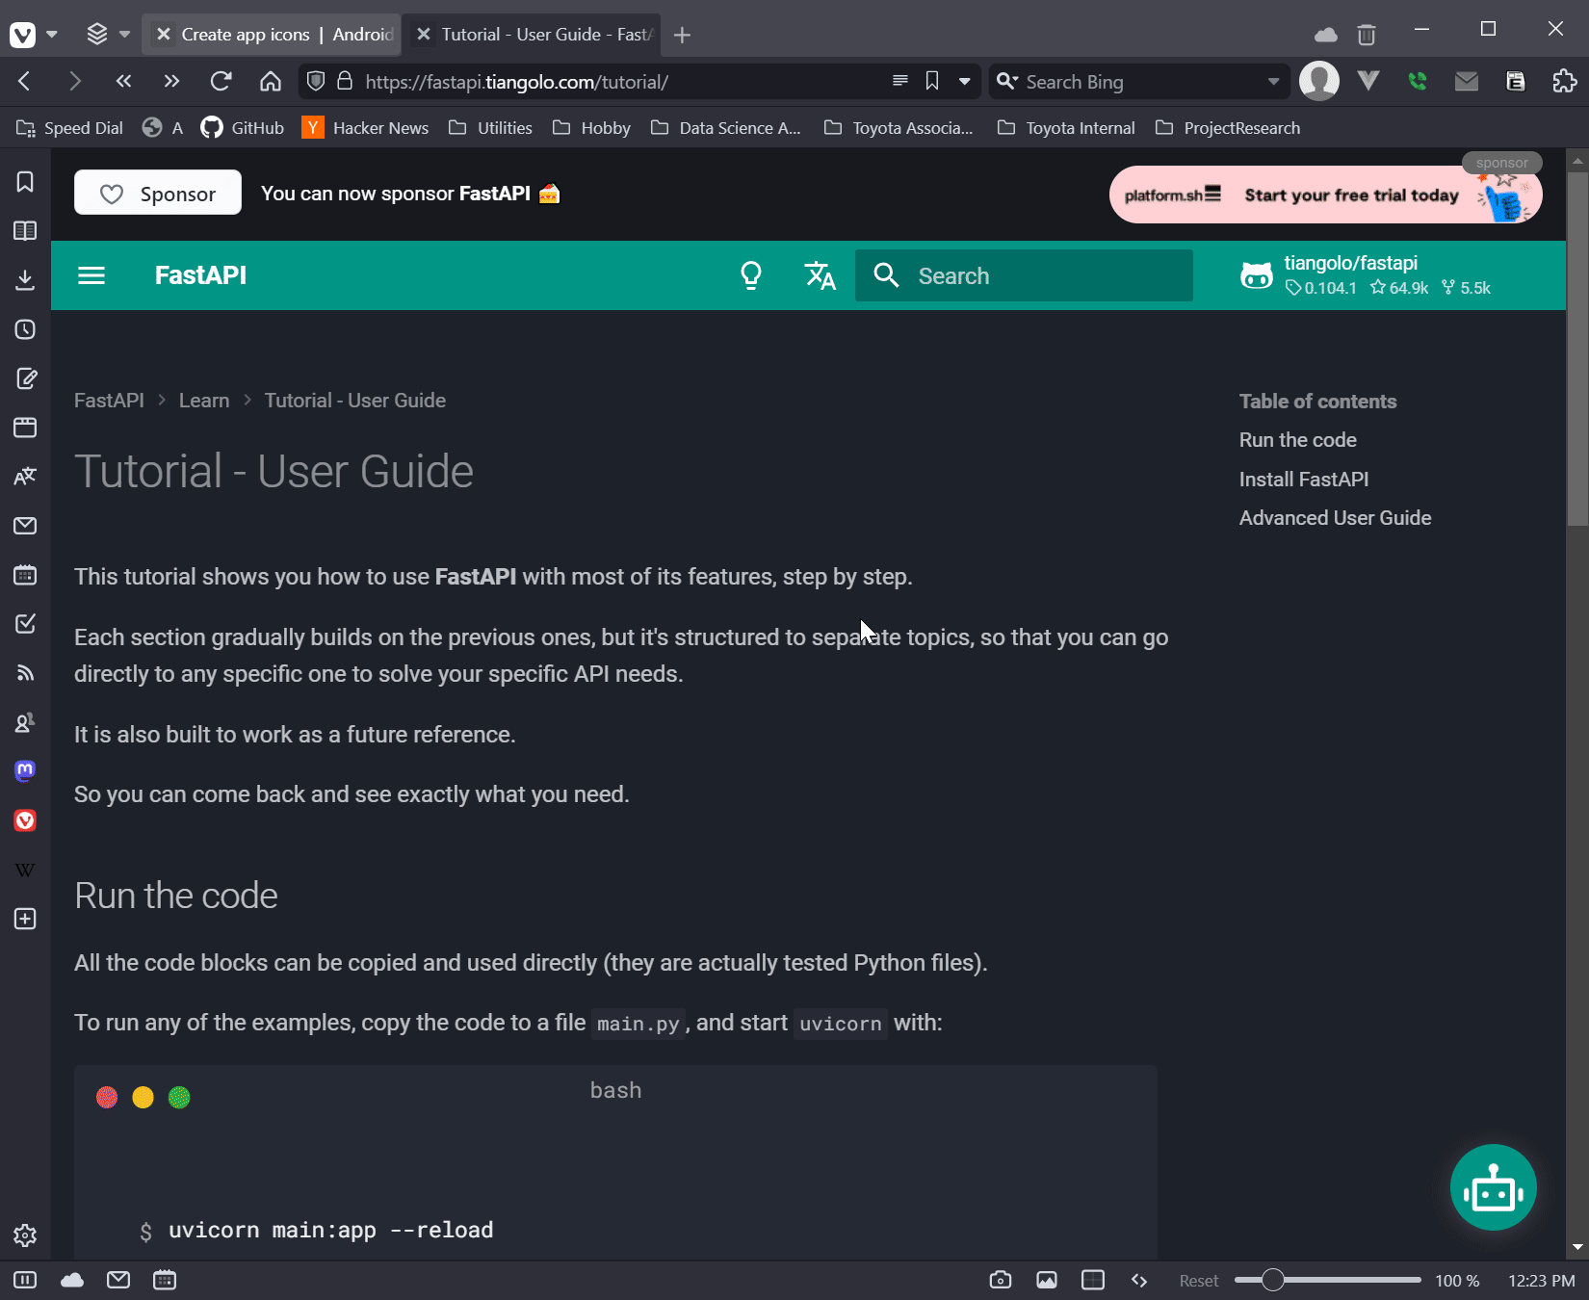This screenshot has width=1589, height=1300.
Task: Open the Bookmarks panel in the sidebar
Action: pos(25,182)
